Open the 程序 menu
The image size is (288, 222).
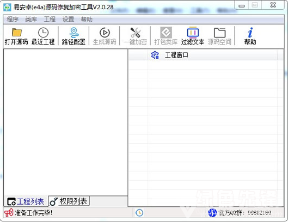13,19
